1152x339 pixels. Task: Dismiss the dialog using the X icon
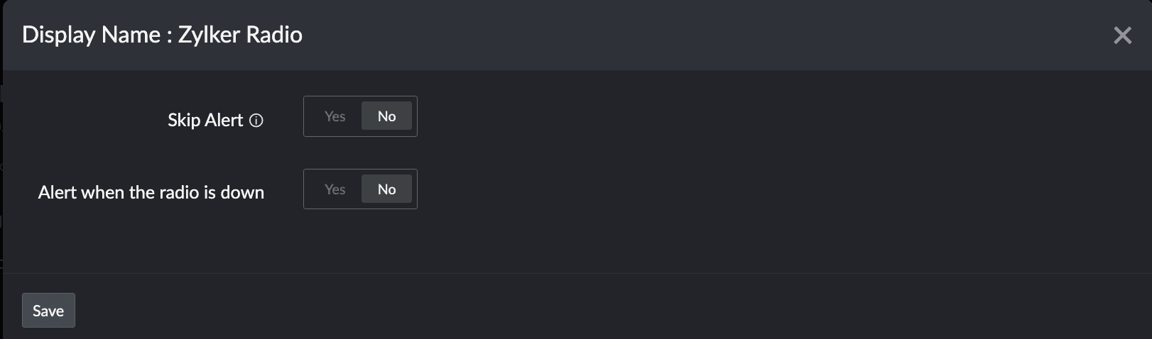coord(1122,35)
